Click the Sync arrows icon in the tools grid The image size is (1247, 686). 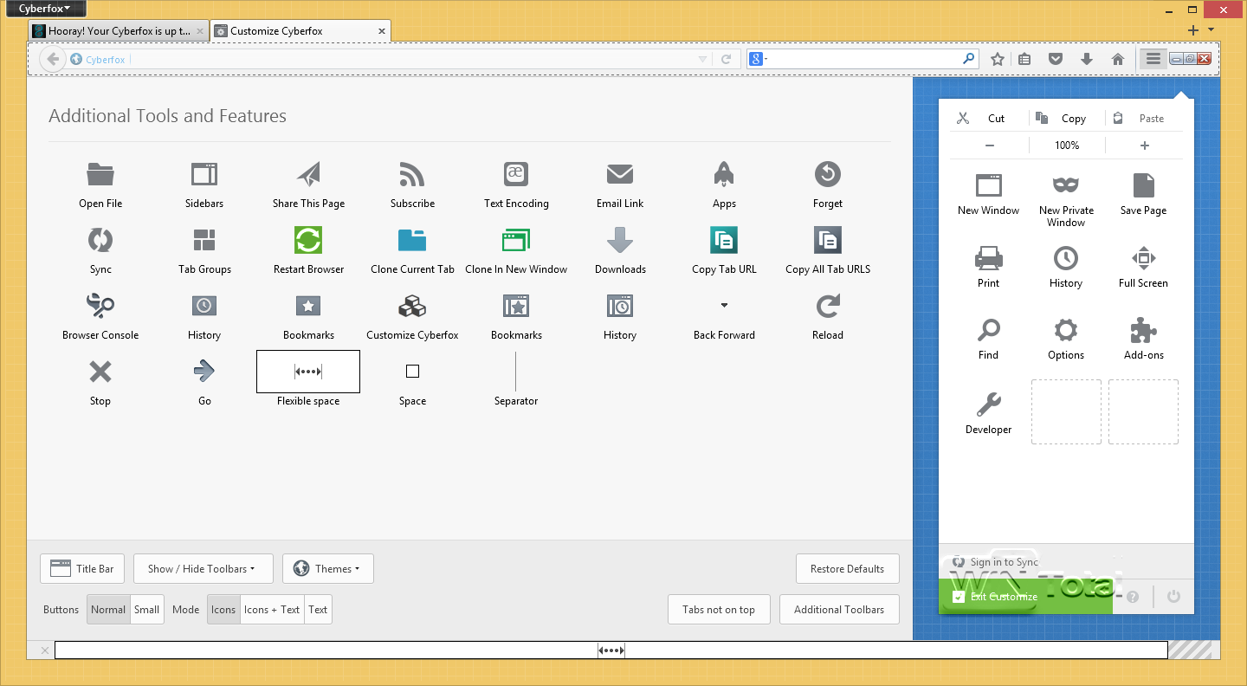click(x=100, y=240)
